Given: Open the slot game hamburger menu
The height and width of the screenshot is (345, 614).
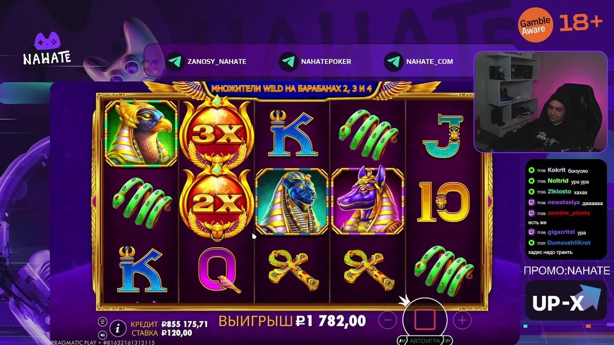Looking at the screenshot, I should pyautogui.click(x=102, y=322).
